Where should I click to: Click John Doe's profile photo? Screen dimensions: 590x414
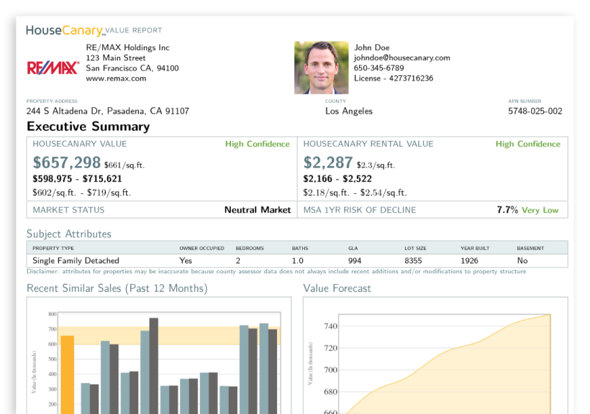click(322, 68)
